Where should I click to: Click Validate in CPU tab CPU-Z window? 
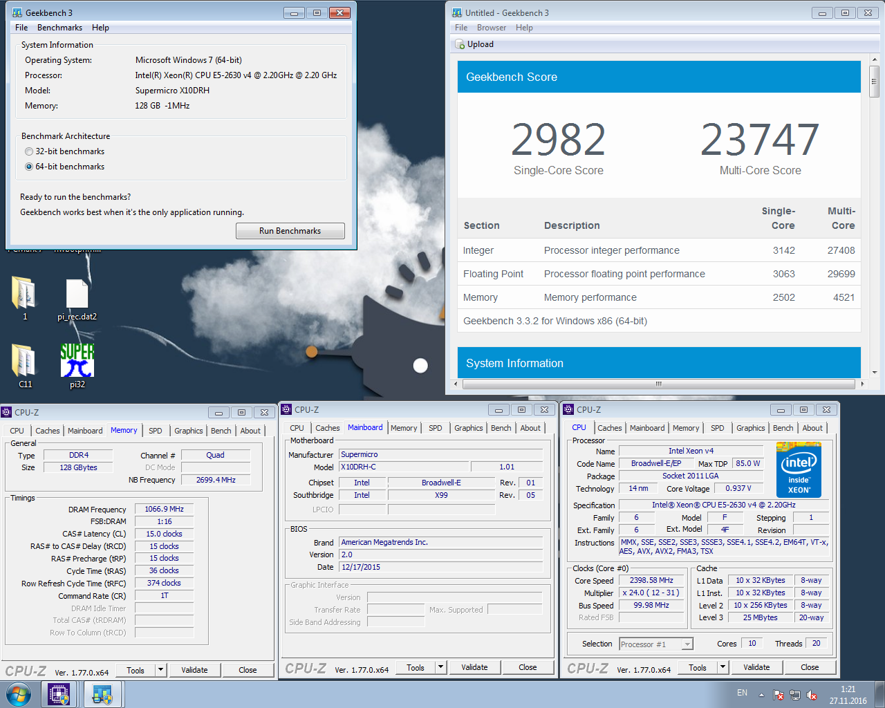756,667
